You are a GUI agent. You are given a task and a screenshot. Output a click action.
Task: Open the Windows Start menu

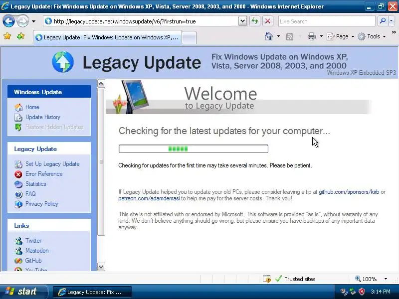(x=23, y=292)
